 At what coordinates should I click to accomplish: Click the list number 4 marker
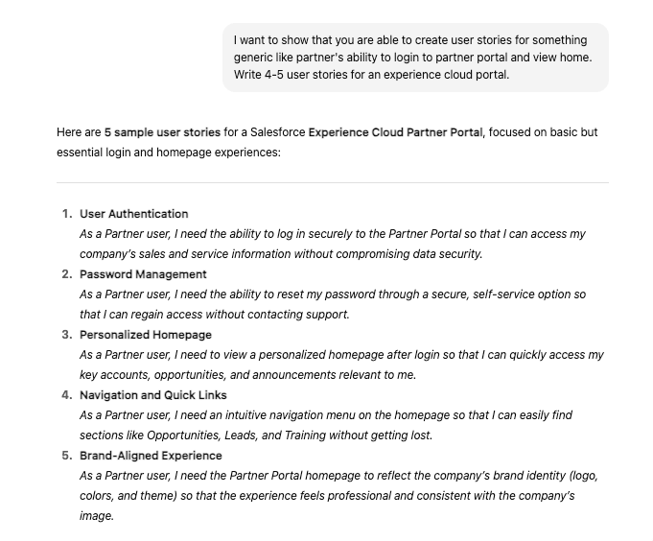pos(67,395)
